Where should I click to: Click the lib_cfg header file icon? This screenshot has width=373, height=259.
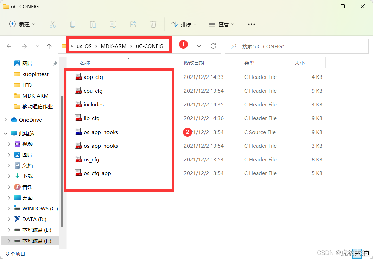point(78,118)
